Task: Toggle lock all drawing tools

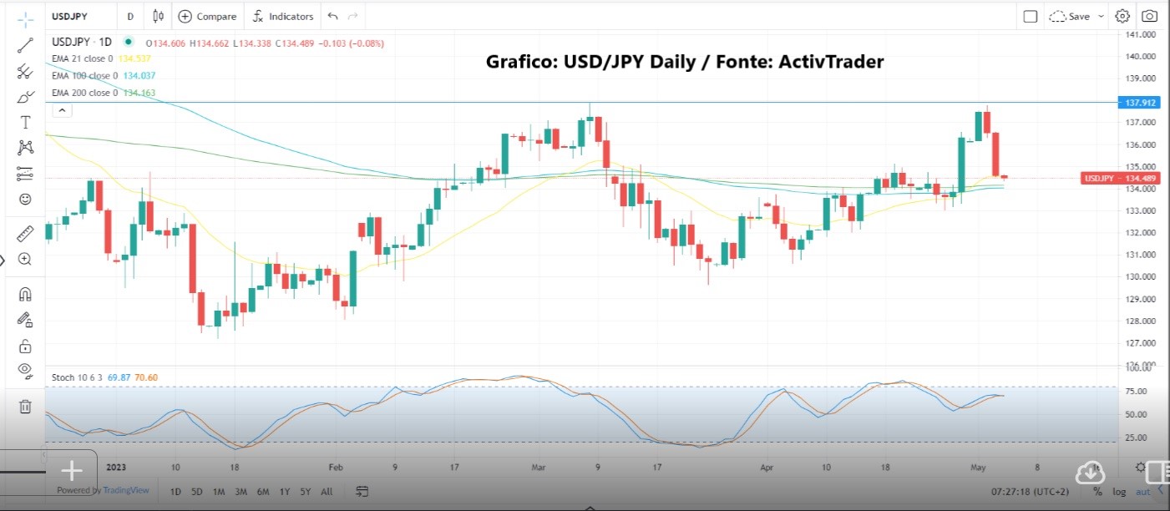Action: 25,346
